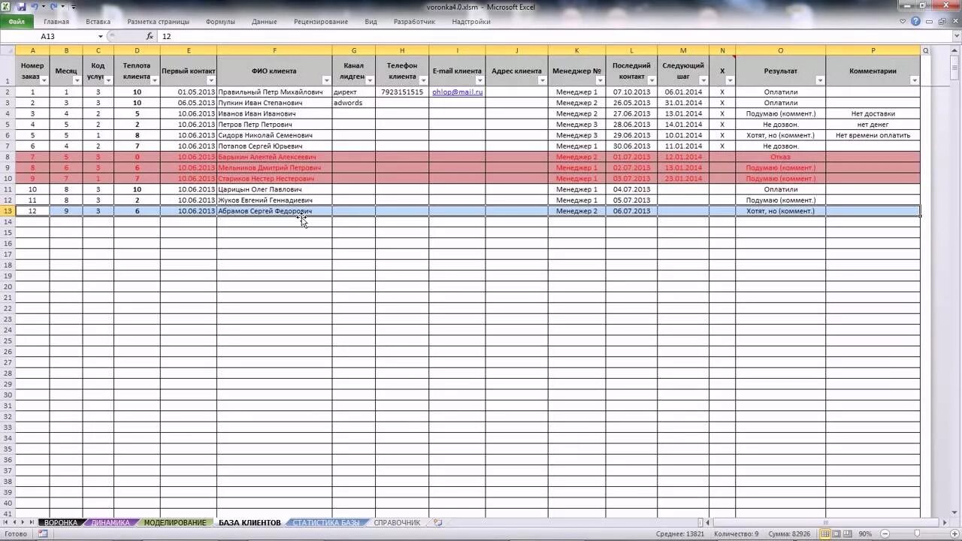Click the fx Insert Function icon
The image size is (962, 541).
click(150, 36)
